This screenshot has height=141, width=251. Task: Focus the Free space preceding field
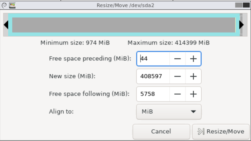pos(153,59)
